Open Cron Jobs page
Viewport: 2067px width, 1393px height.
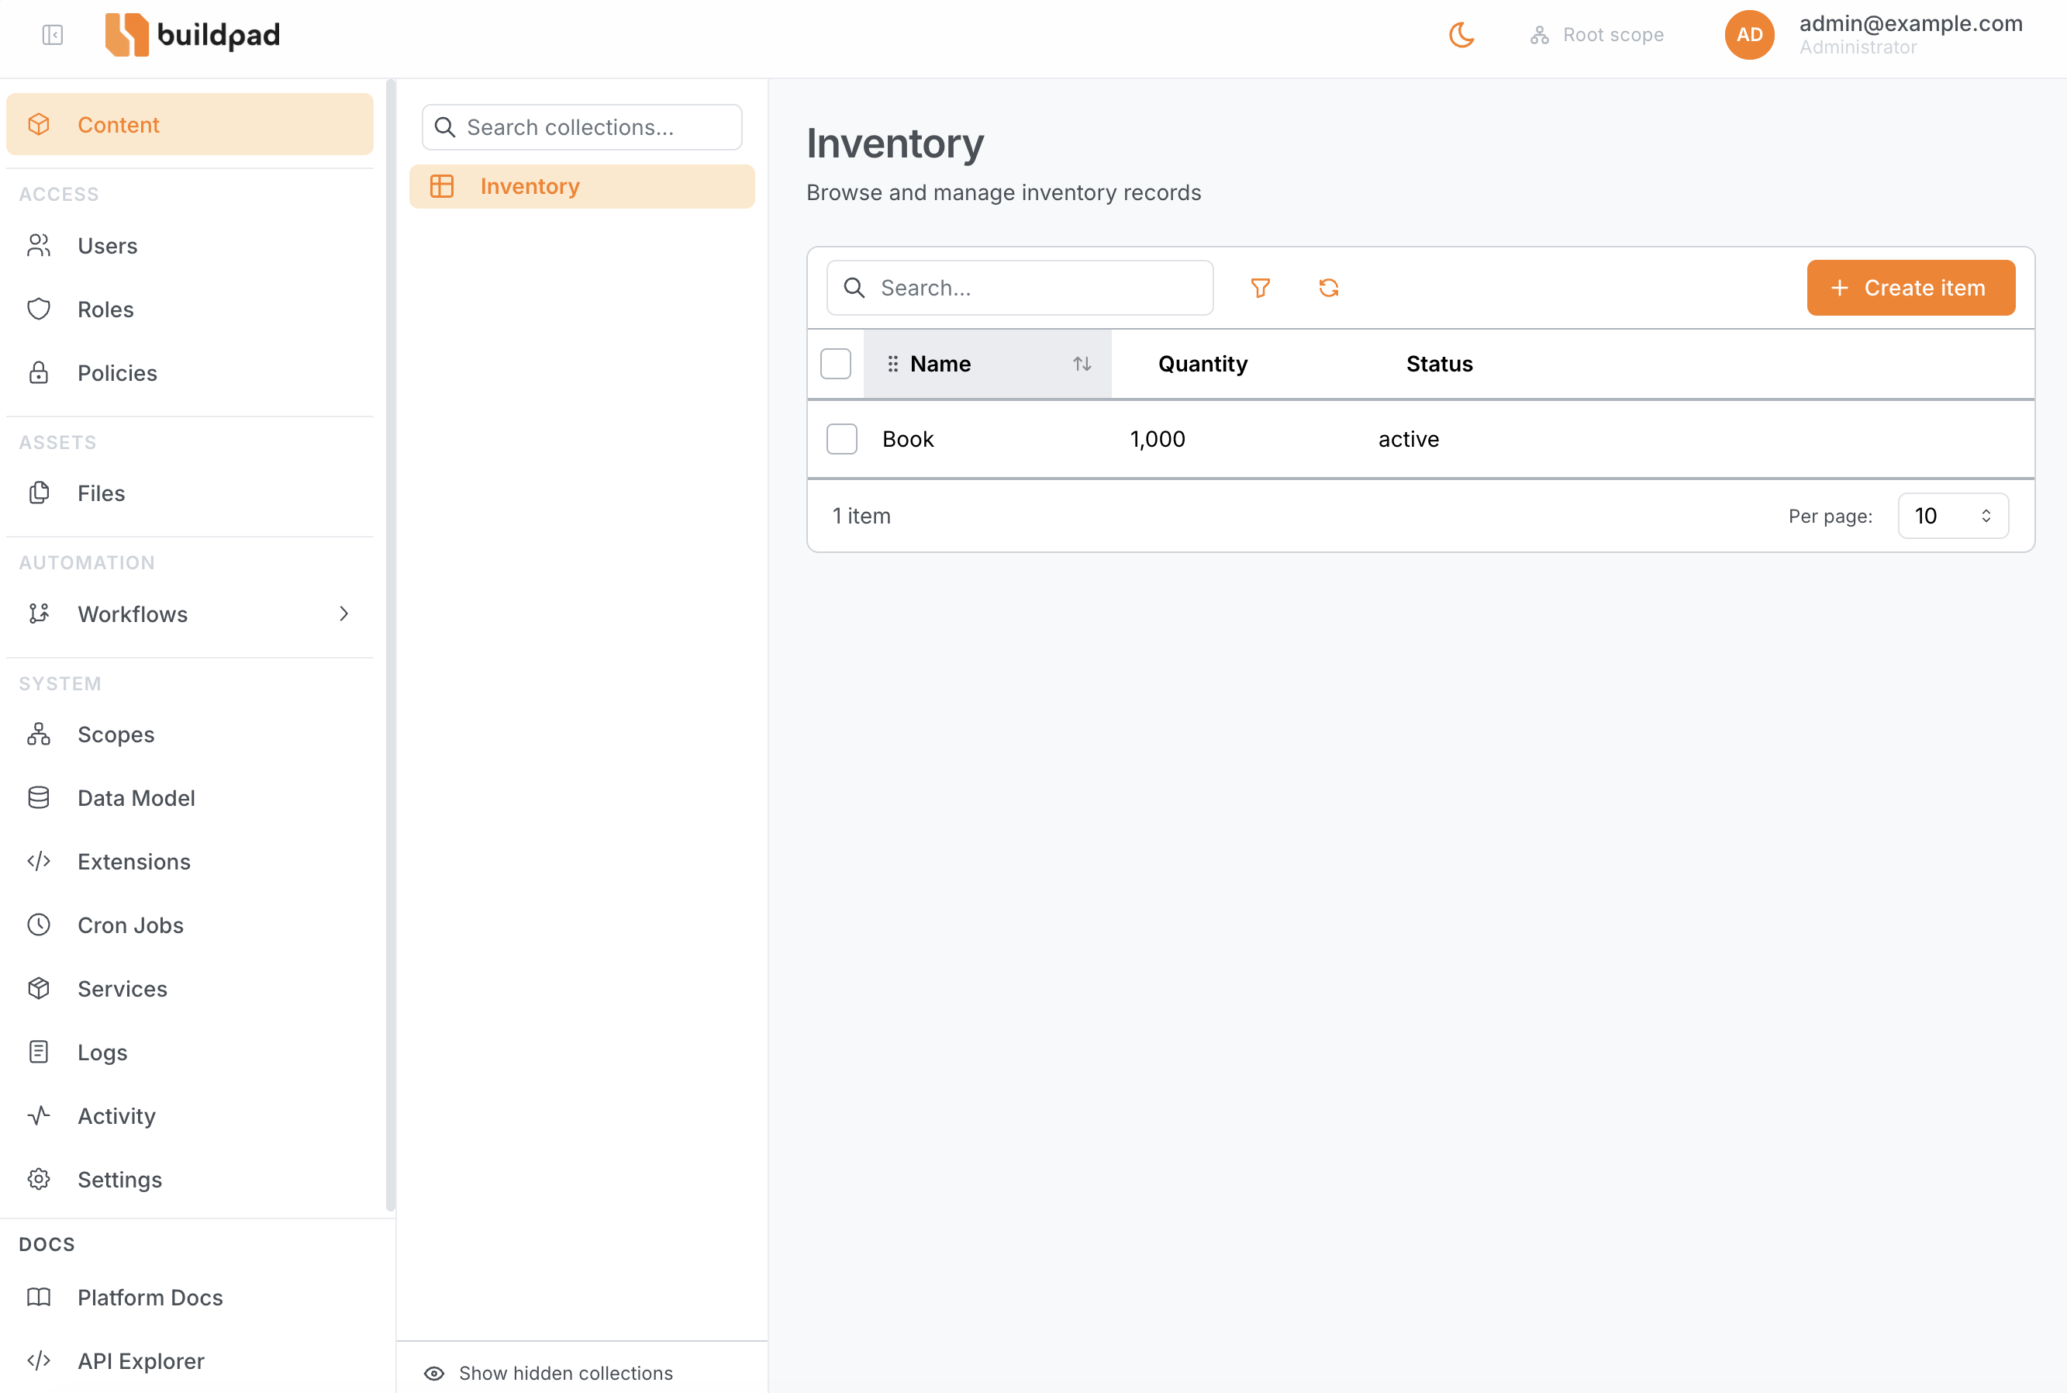pyautogui.click(x=190, y=925)
